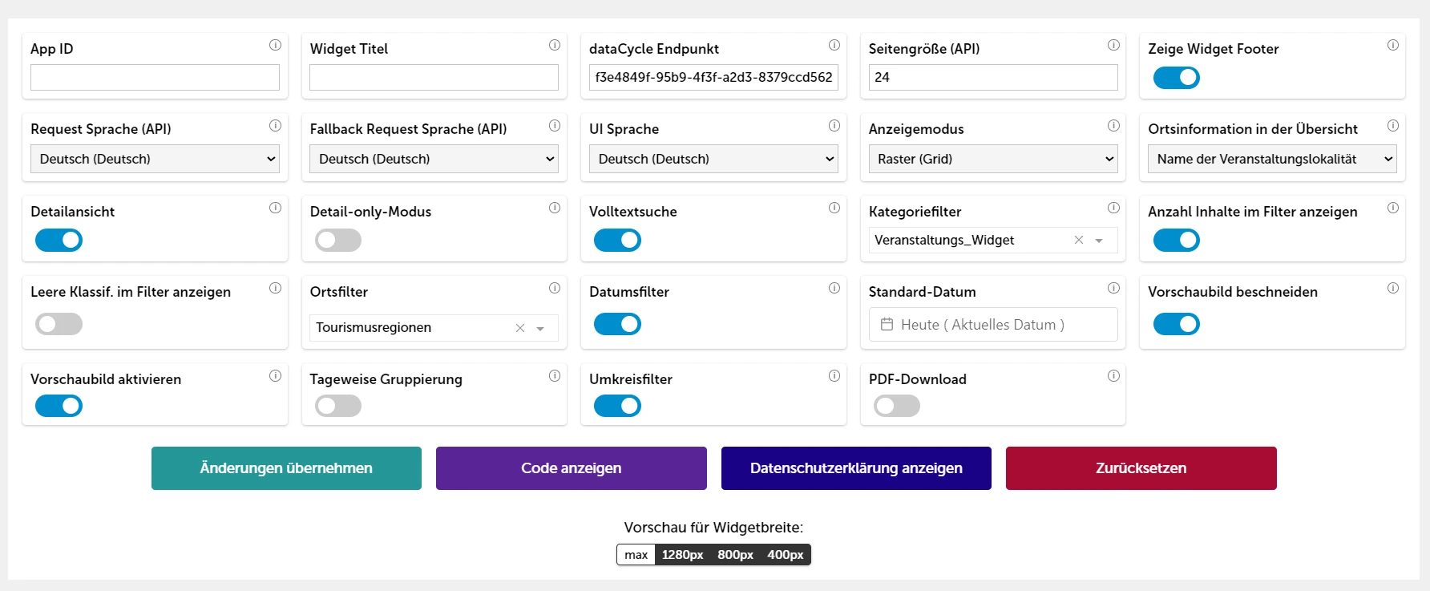Viewport: 1430px width, 591px height.
Task: Open info icon for dataCycle Endpunkt
Action: click(834, 45)
